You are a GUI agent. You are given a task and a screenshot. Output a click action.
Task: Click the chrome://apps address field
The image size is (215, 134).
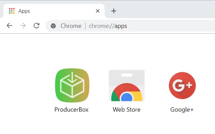pyautogui.click(x=130, y=26)
